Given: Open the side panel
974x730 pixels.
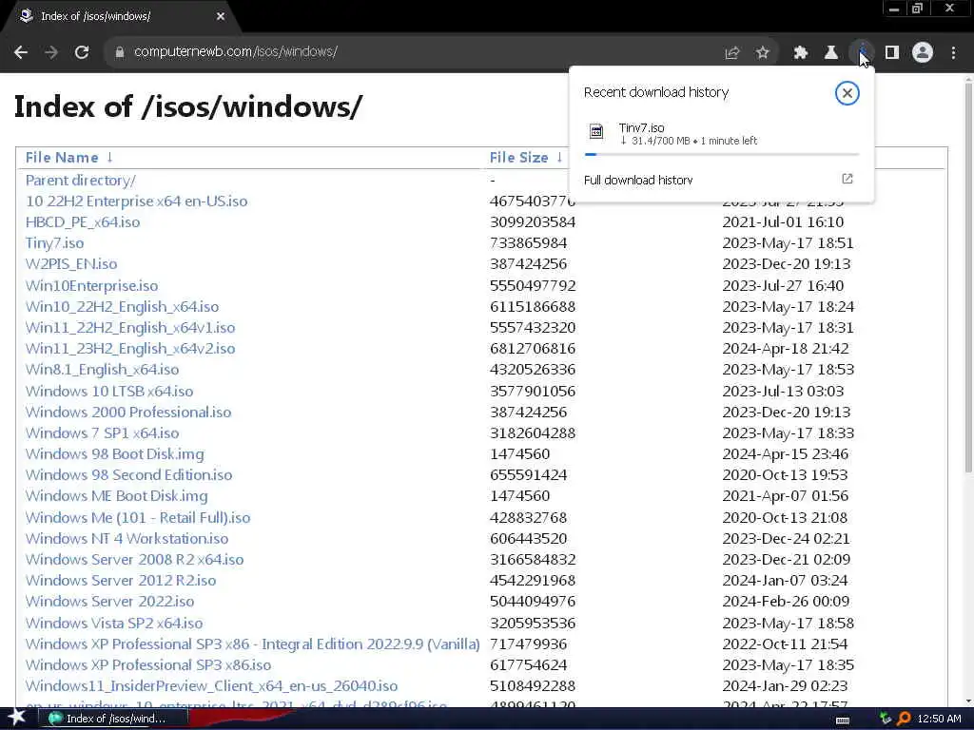Looking at the screenshot, I should click(x=892, y=53).
